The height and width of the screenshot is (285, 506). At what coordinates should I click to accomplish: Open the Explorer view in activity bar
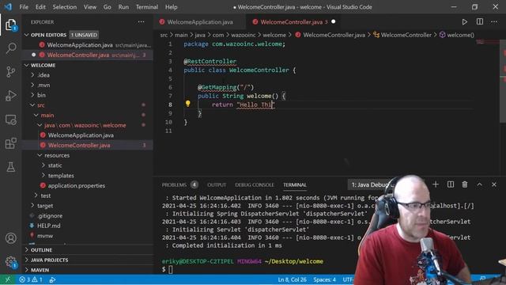[x=10, y=25]
